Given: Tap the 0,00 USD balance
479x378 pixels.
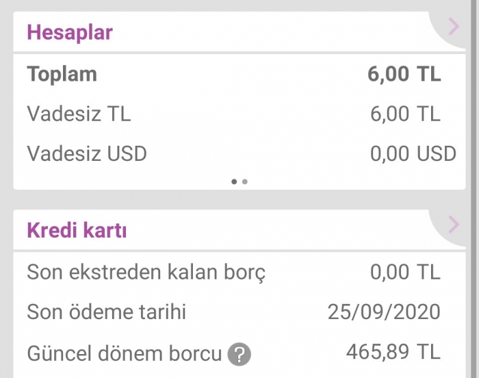Looking at the screenshot, I should (x=413, y=153).
